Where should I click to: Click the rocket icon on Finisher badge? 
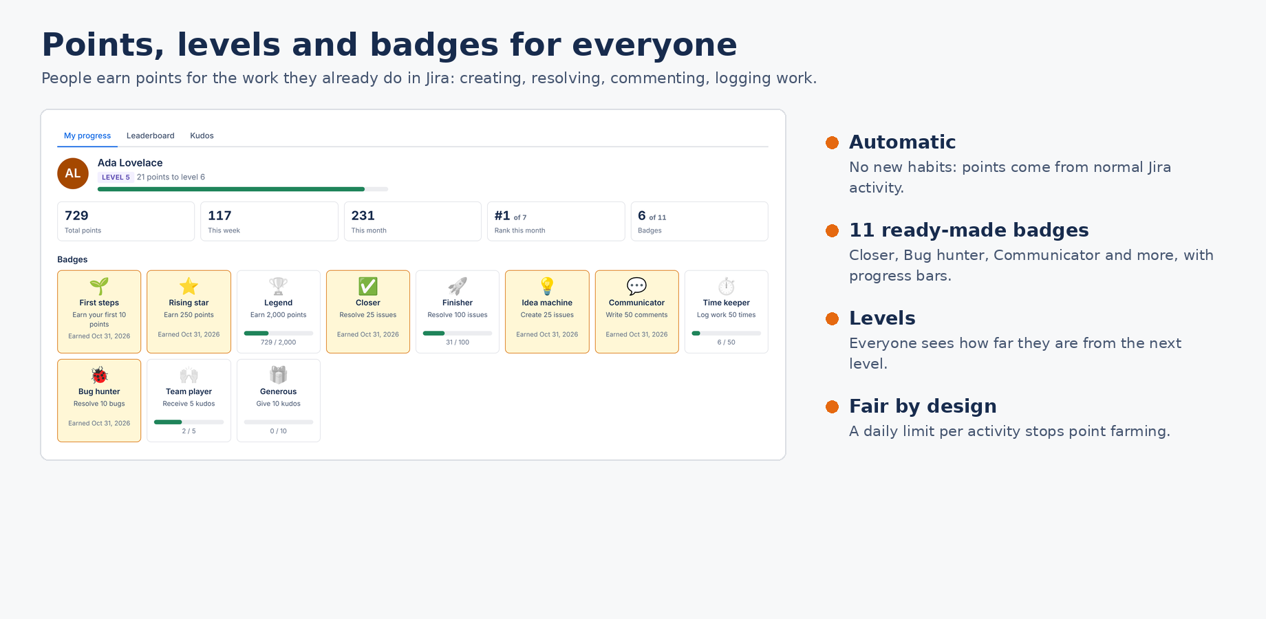coord(458,286)
